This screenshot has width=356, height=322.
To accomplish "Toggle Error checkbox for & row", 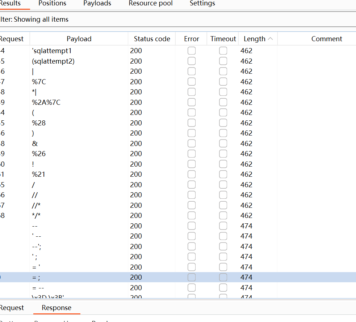I will coord(192,143).
